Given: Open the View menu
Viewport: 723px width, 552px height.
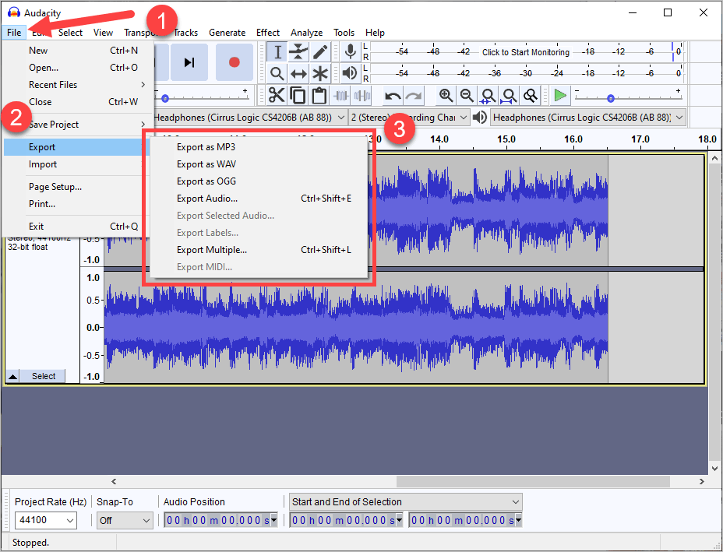Looking at the screenshot, I should (103, 33).
